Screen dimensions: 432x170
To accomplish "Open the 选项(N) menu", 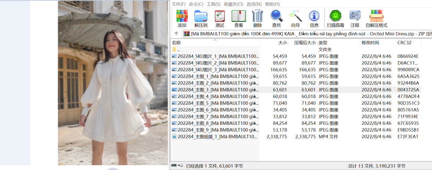I will (x=254, y=4).
